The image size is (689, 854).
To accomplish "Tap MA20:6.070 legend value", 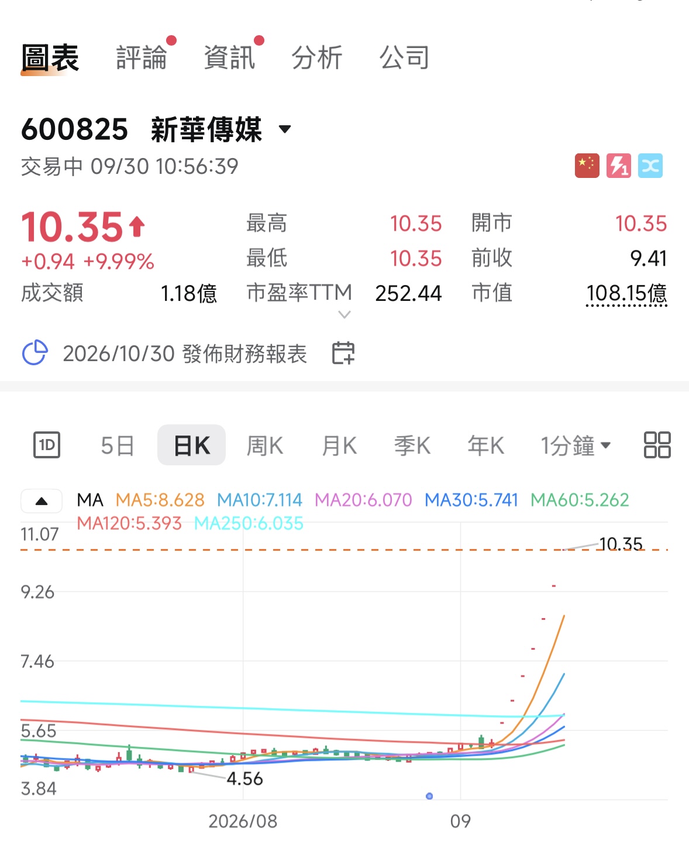I will [363, 500].
